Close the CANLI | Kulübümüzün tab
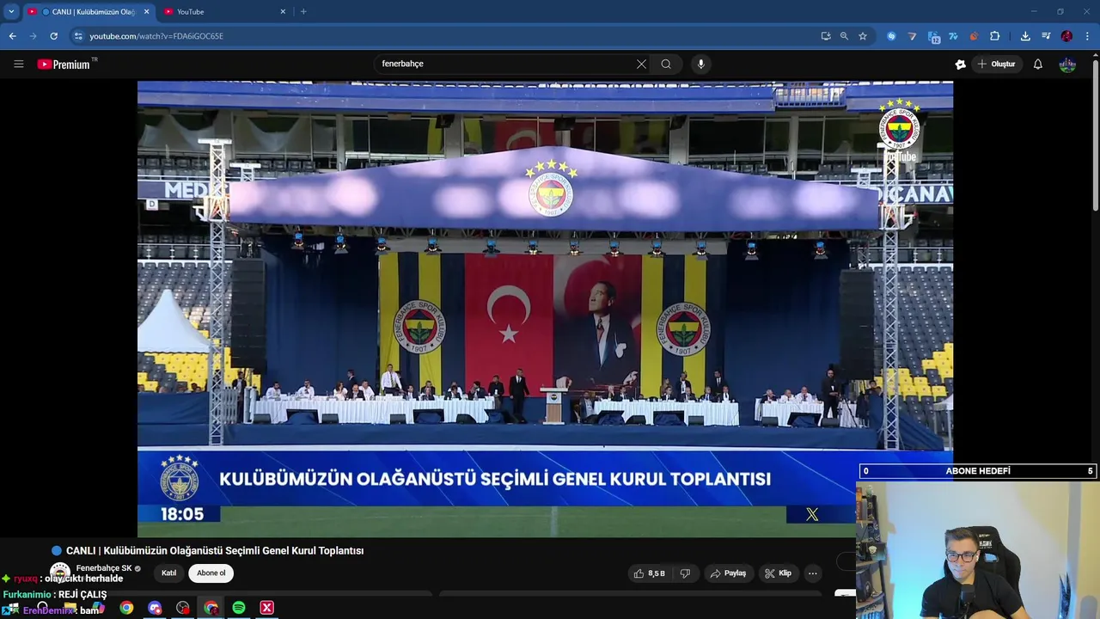The image size is (1100, 619). point(146,12)
